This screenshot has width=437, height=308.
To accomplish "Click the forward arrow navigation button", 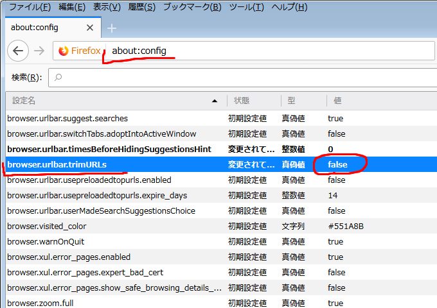I will click(39, 51).
